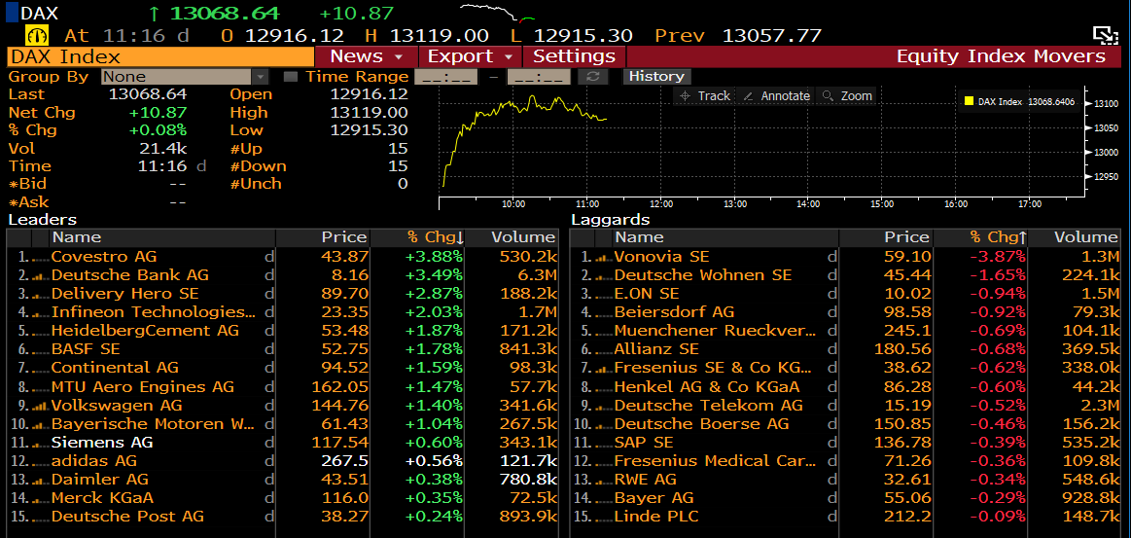The width and height of the screenshot is (1131, 538).
Task: Select Henkel AG & Co KGaA row
Action: pos(845,386)
